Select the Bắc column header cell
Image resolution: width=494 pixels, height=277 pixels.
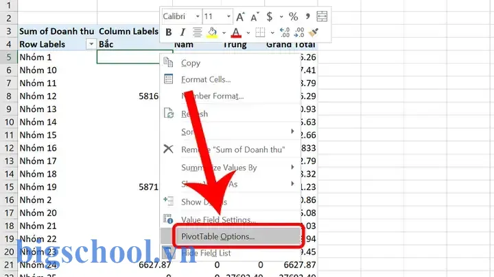click(134, 44)
